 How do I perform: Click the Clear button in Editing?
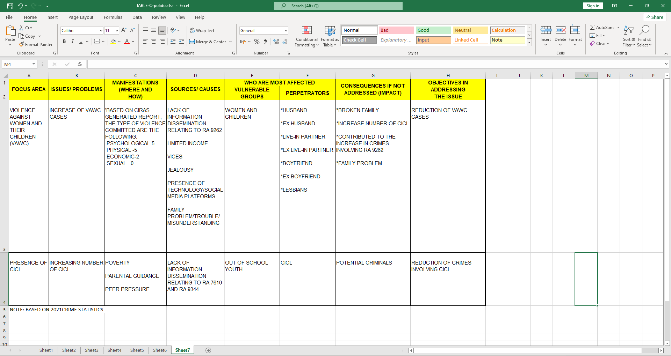[x=599, y=44]
